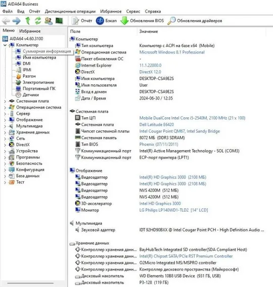Screen dimensions: 273x287
Task: Open the Избранное menu in menu bar
Action: coord(111,11)
